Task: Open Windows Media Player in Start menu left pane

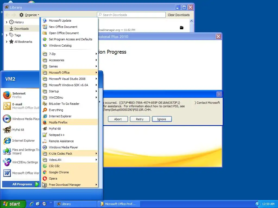Action: tap(21, 119)
